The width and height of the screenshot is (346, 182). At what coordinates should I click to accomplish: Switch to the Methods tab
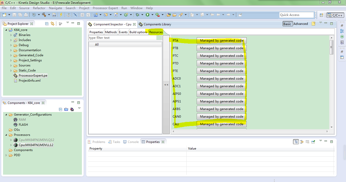click(111, 32)
